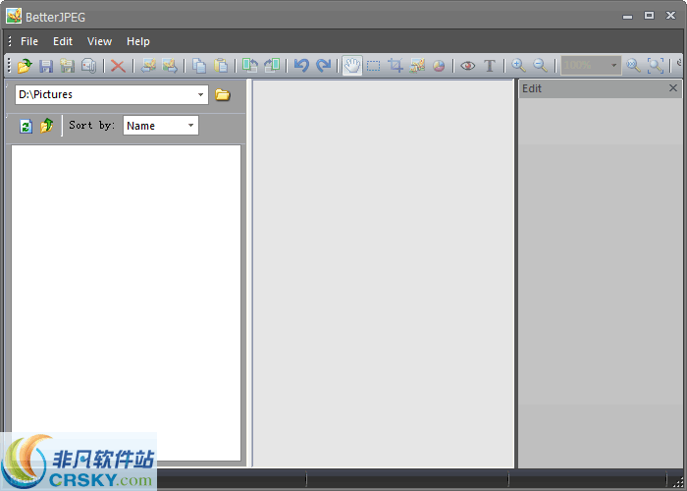Close the Edit side panel
The height and width of the screenshot is (491, 687).
pos(673,88)
